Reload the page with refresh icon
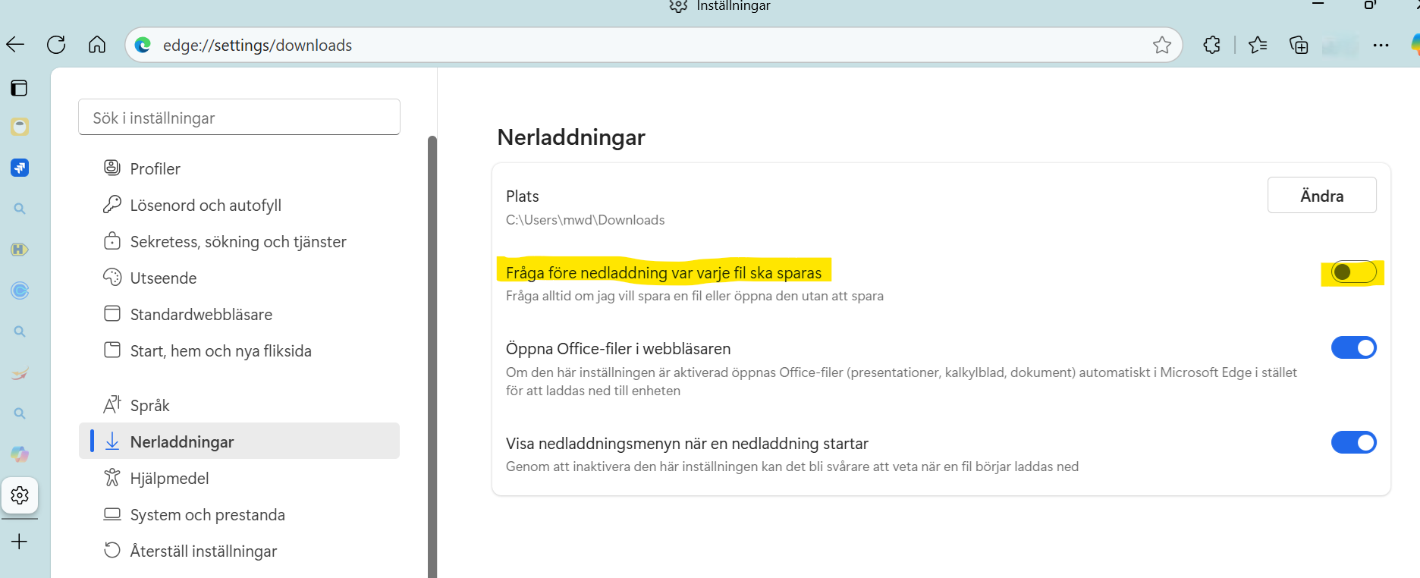This screenshot has height=578, width=1420. click(56, 45)
